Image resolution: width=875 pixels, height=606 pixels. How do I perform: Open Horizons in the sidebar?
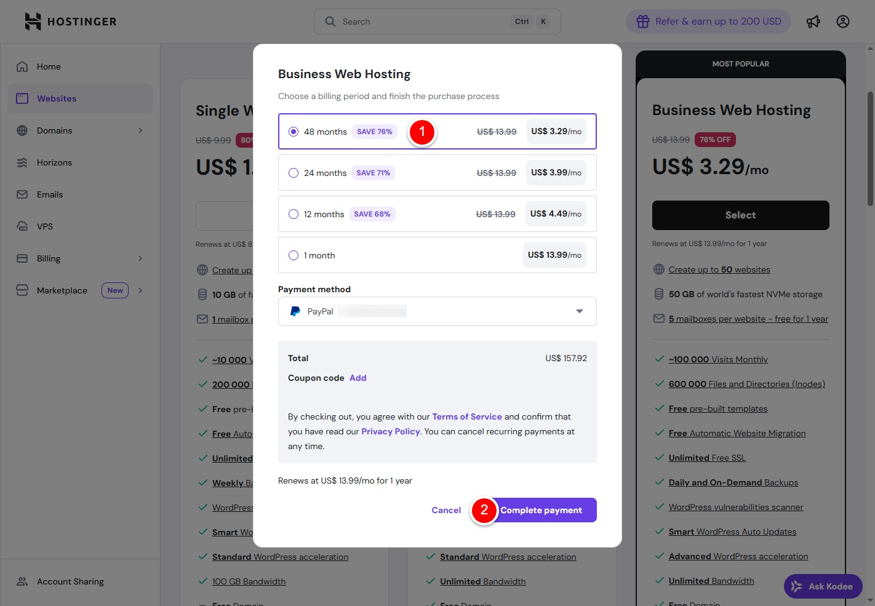point(54,162)
